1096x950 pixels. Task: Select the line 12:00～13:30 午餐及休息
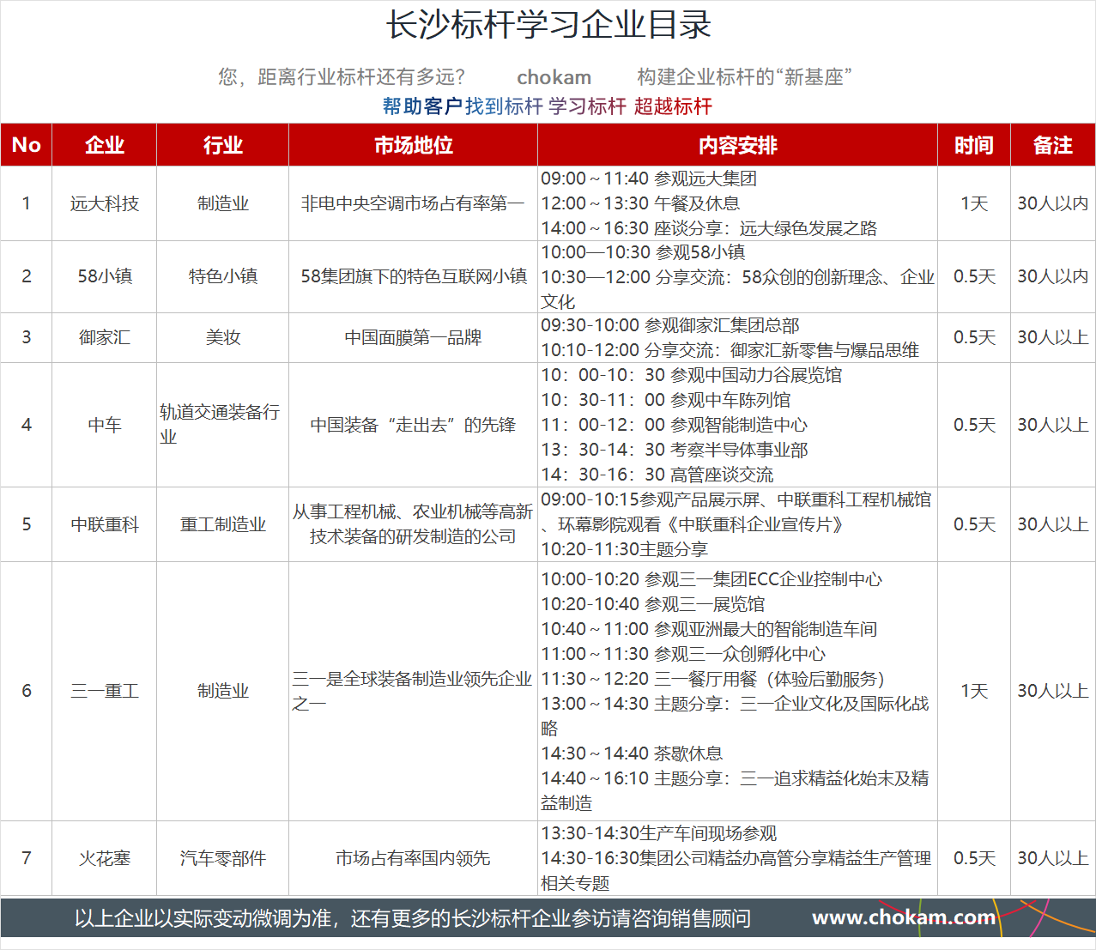[x=640, y=203]
